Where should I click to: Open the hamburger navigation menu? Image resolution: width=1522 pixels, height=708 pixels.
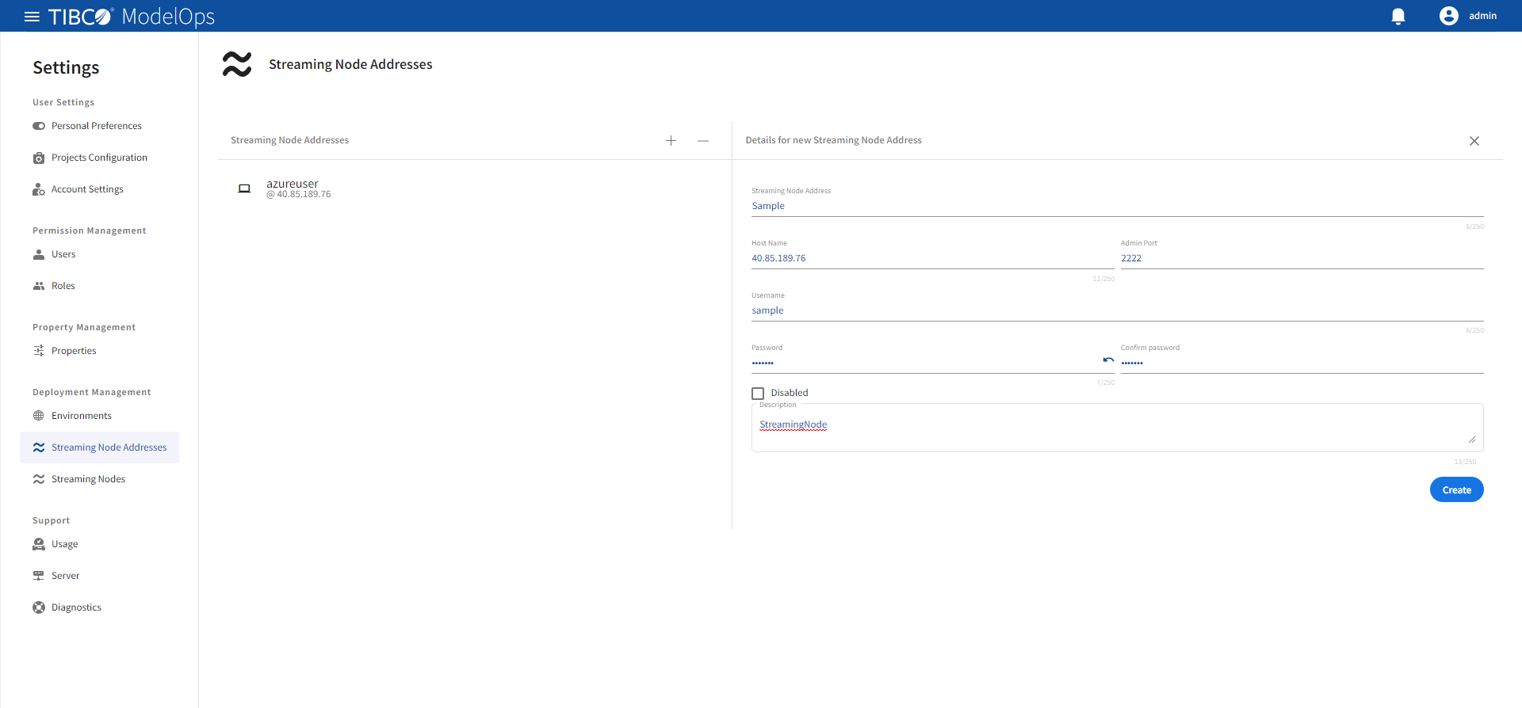32,17
